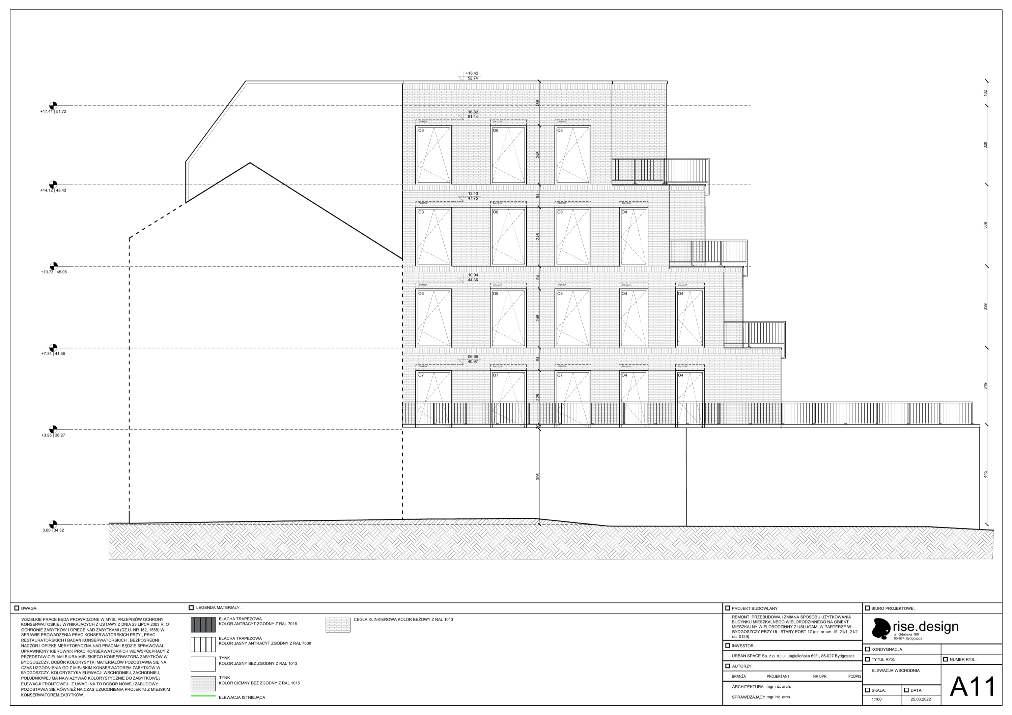Click the roof elevation label +18.42 / 52.74
Image resolution: width=1012 pixels, height=715 pixels.
[472, 76]
